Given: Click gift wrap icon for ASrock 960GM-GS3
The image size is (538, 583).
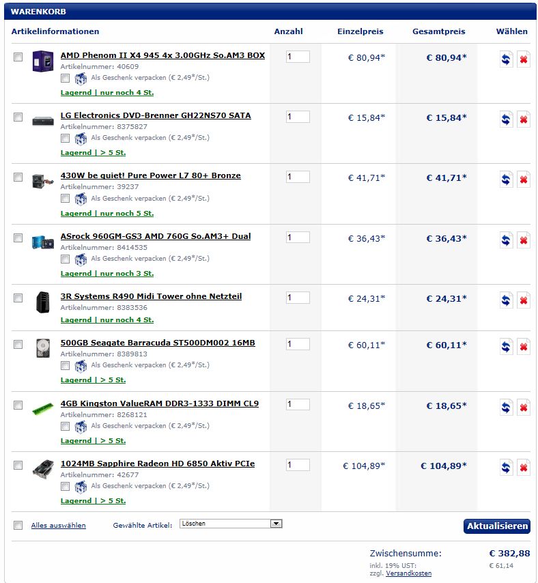Looking at the screenshot, I should coord(81,259).
